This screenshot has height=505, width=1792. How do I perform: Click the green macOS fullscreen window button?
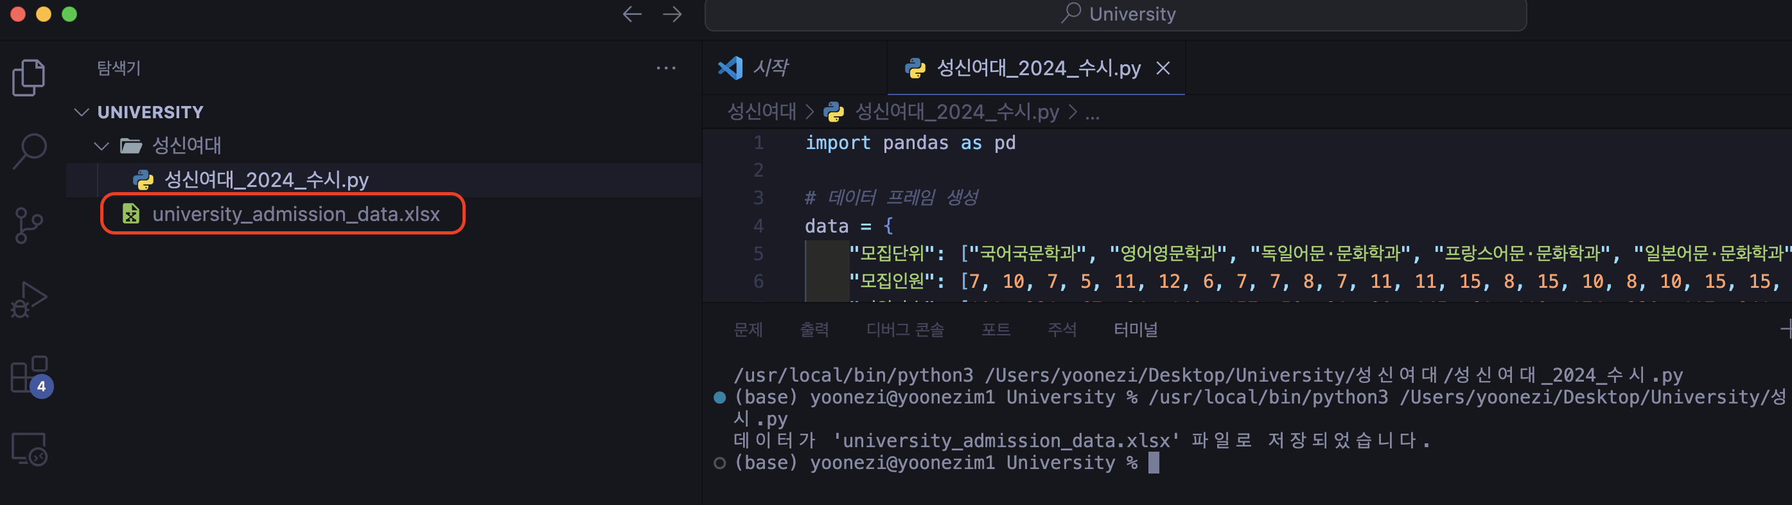pyautogui.click(x=69, y=14)
